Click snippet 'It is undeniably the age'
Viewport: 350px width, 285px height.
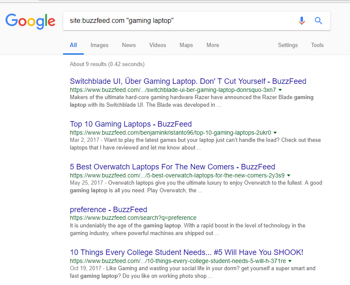(x=187, y=230)
